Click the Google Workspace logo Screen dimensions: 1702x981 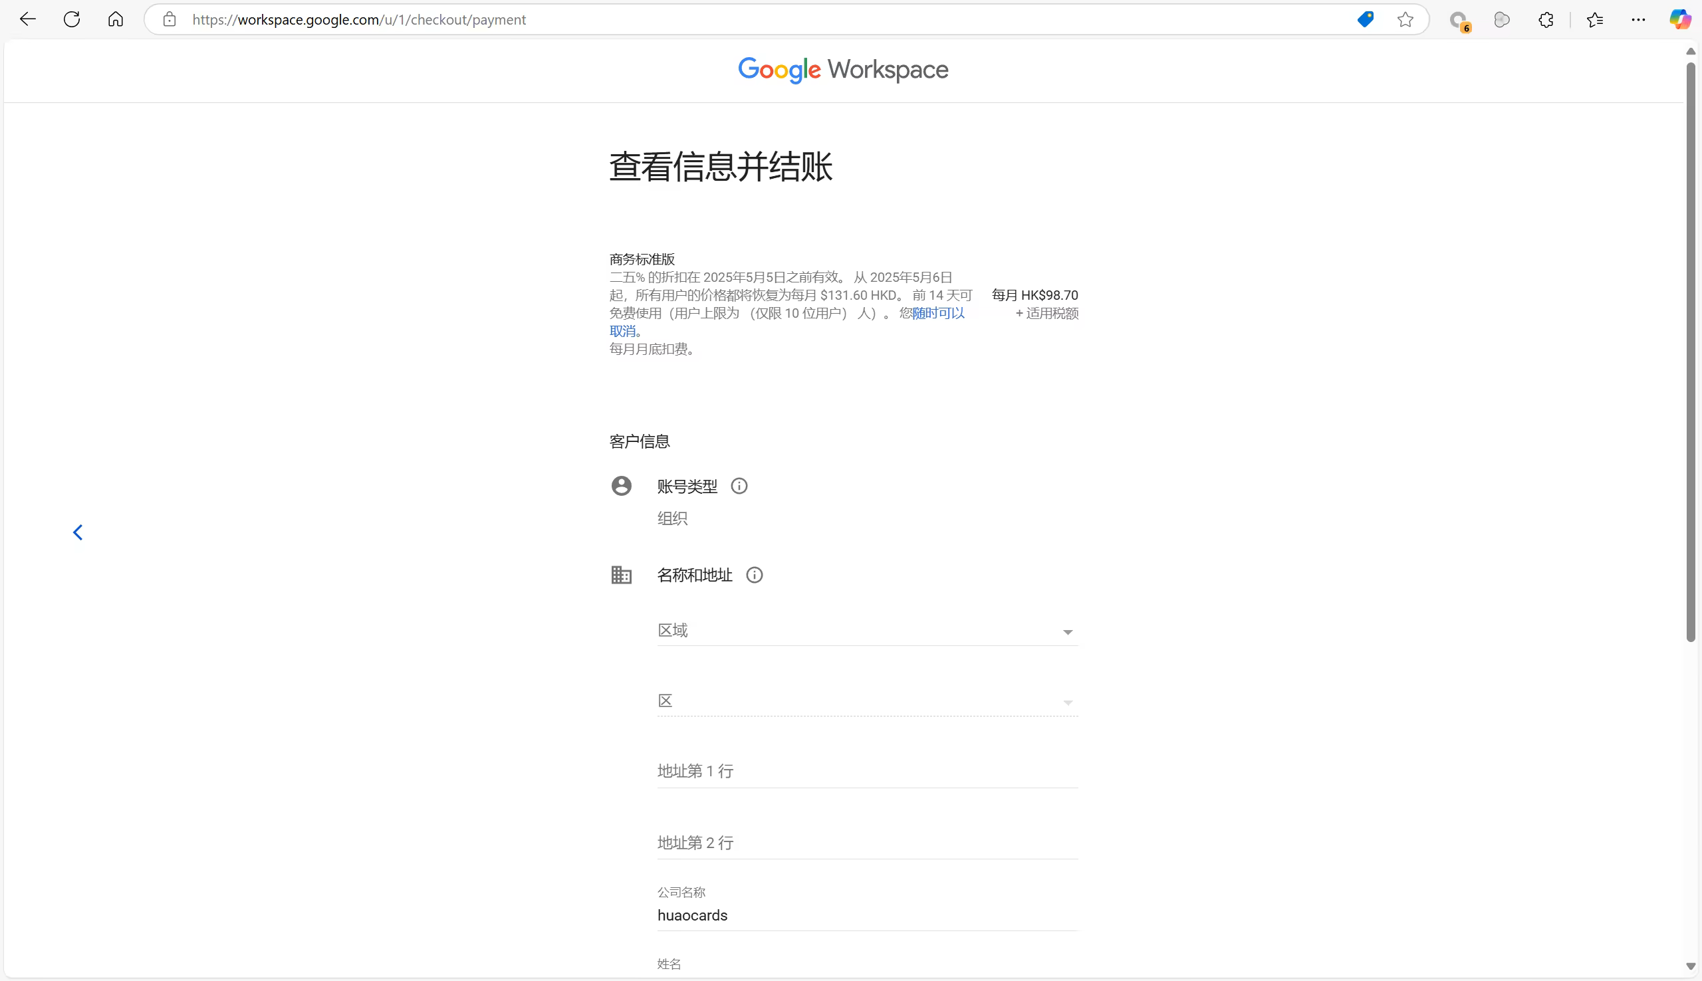[x=843, y=70]
